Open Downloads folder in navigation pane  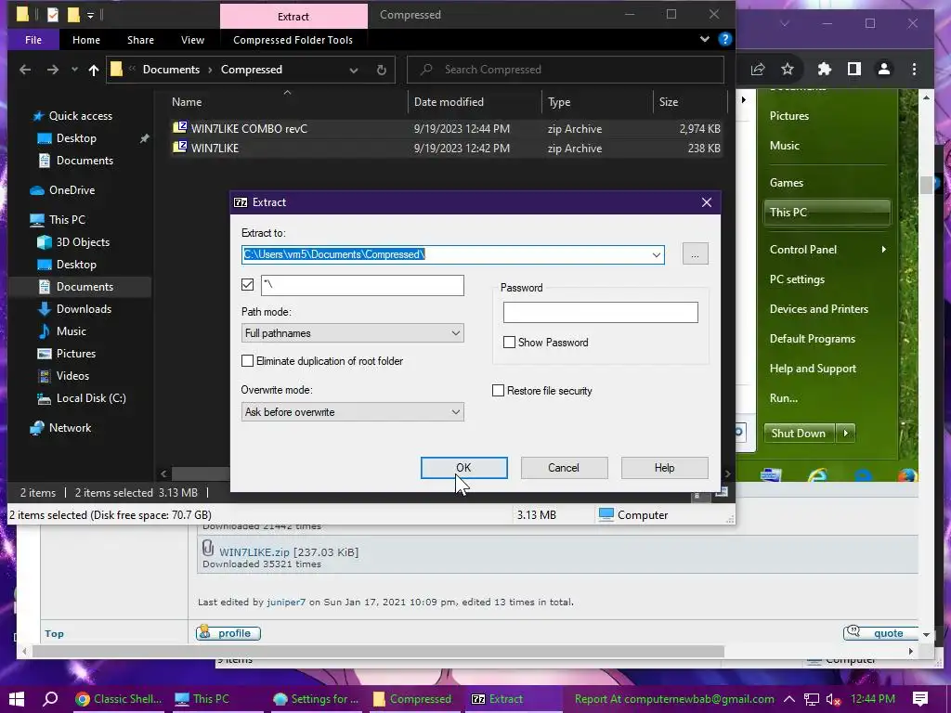click(x=84, y=309)
